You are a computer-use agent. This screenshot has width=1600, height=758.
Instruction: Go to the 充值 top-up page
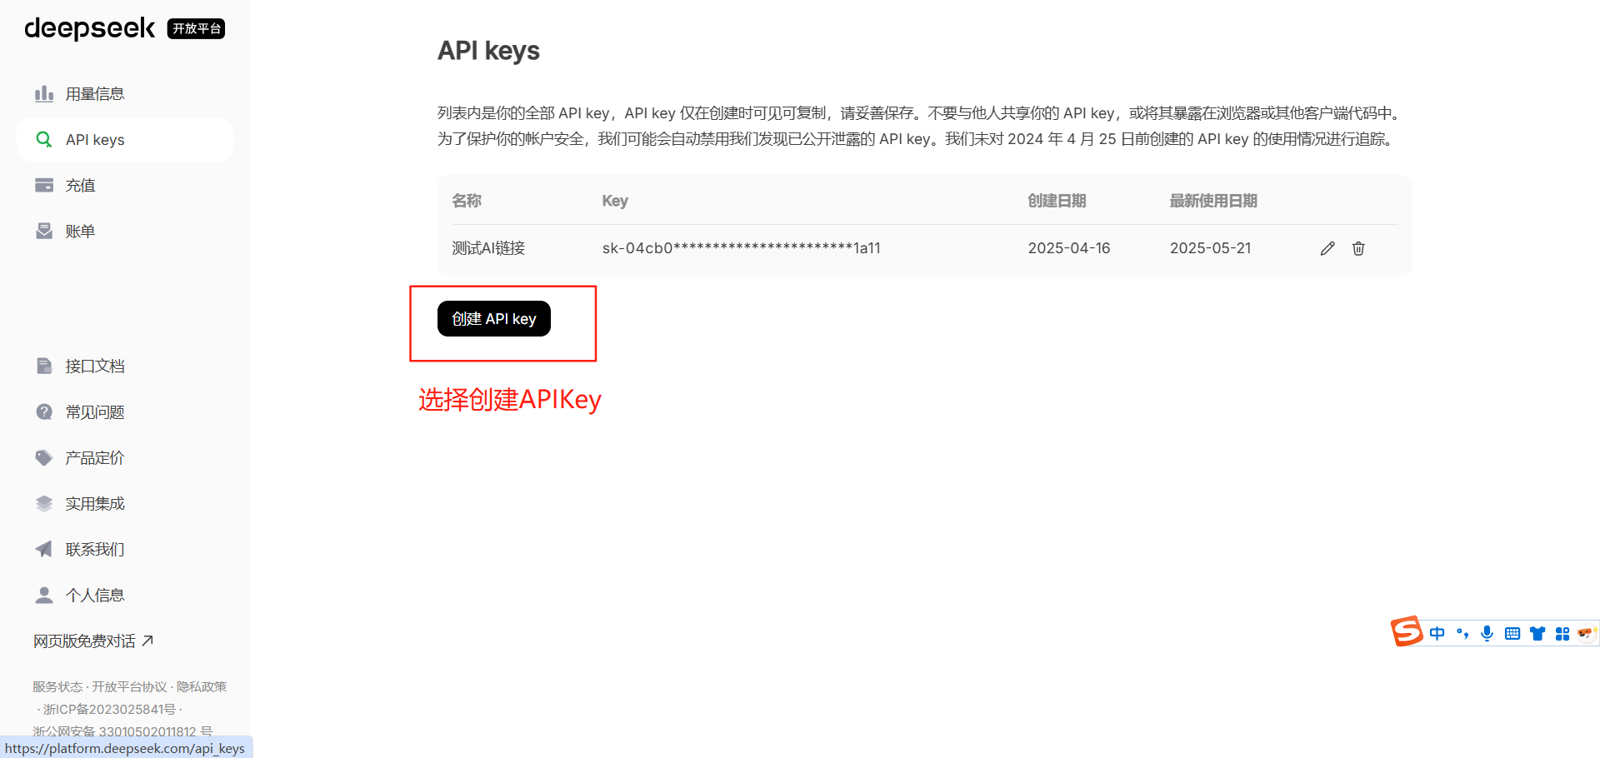(x=80, y=186)
